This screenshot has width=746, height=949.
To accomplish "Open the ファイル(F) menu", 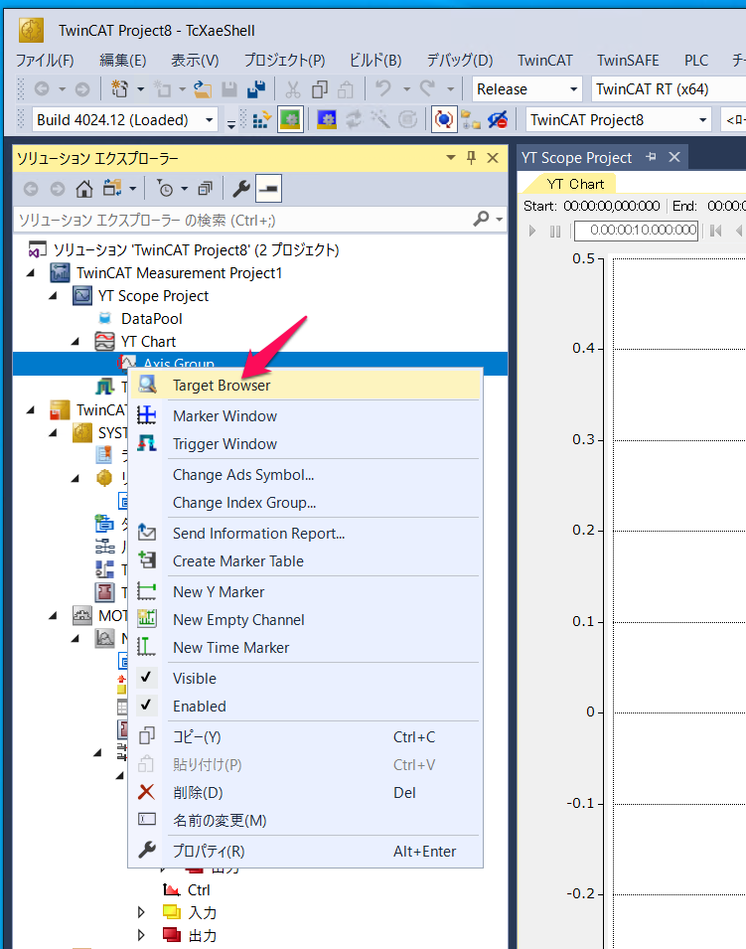I will (45, 61).
